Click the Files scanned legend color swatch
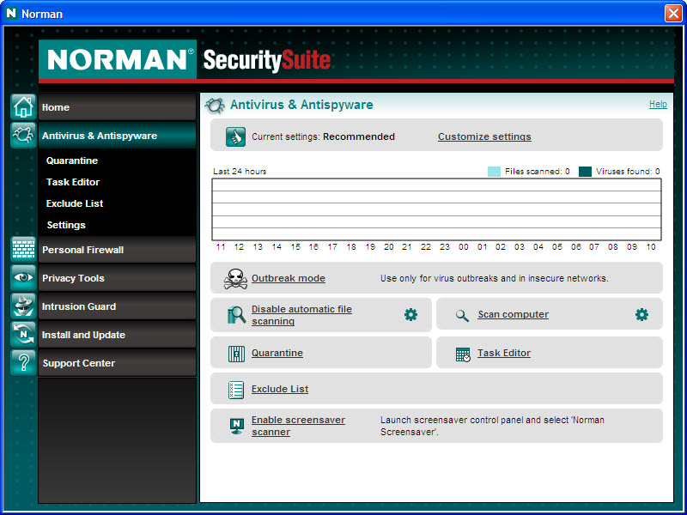Image resolution: width=687 pixels, height=515 pixels. click(494, 172)
